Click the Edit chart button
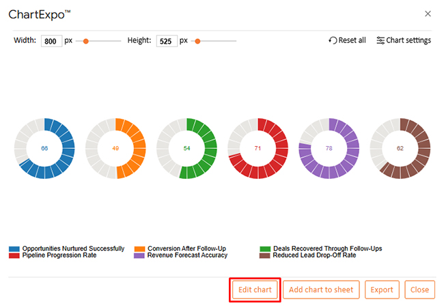This screenshot has width=444, height=306. [255, 290]
